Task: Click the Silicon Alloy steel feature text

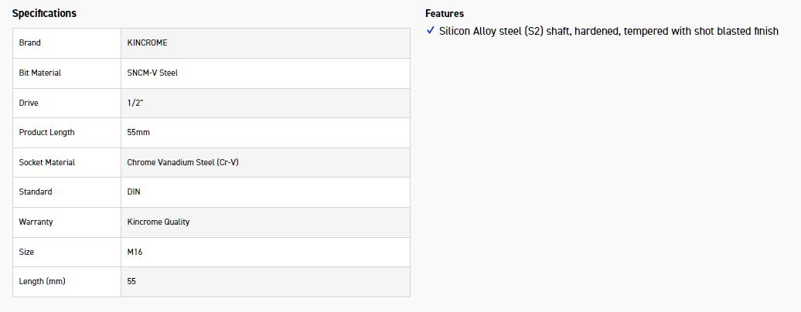Action: (608, 32)
